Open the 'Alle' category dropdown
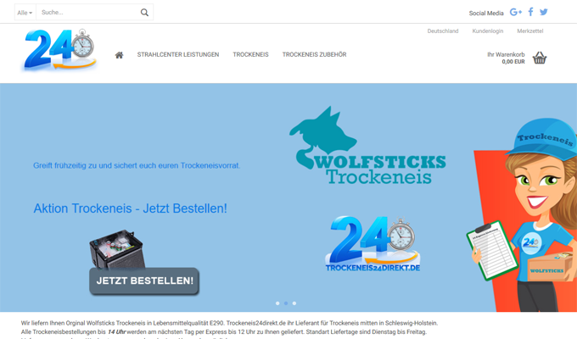This screenshot has width=577, height=339. coord(25,13)
